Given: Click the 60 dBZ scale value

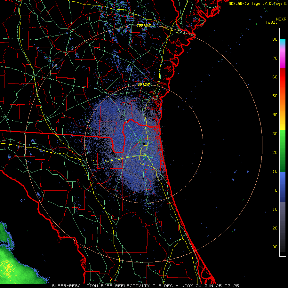Looking at the screenshot, I should 275,77.
